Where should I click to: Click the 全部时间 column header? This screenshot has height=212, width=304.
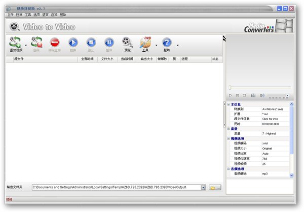point(88,59)
